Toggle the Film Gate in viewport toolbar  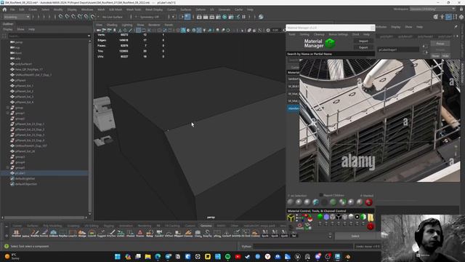pyautogui.click(x=144, y=30)
